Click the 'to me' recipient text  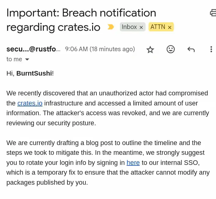pyautogui.click(x=14, y=59)
